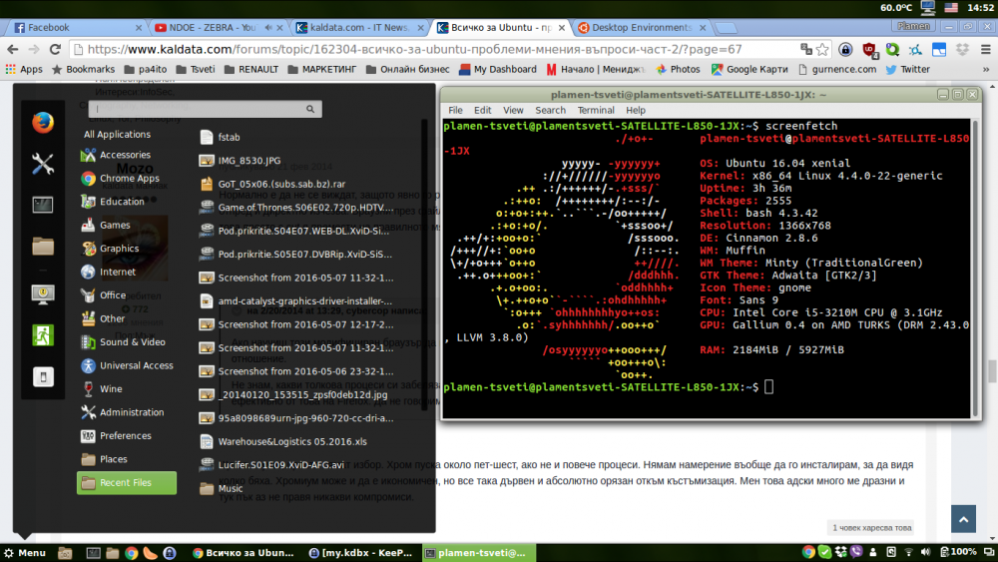Open the blue padlock extension icon in Chrome
Image resolution: width=998 pixels, height=562 pixels.
tap(845, 49)
